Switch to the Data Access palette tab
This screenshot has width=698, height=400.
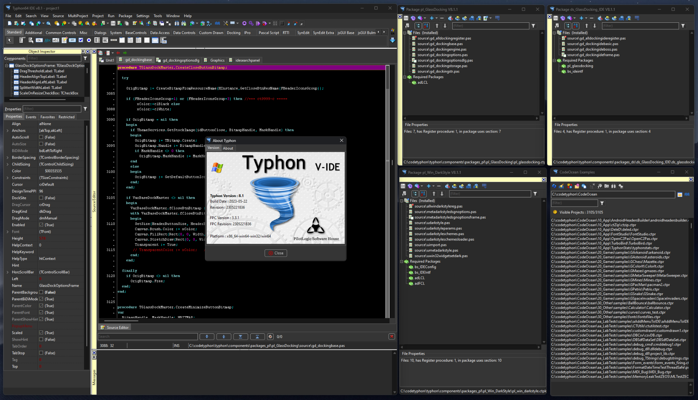160,33
